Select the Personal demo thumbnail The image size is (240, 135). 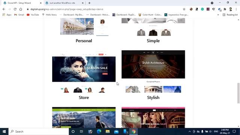click(x=84, y=27)
